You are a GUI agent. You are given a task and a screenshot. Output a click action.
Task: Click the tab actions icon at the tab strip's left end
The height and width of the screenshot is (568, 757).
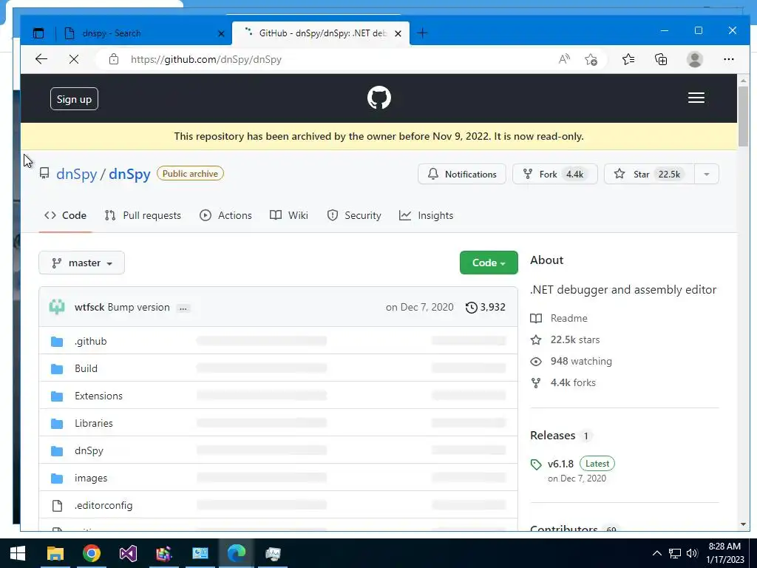[38, 33]
